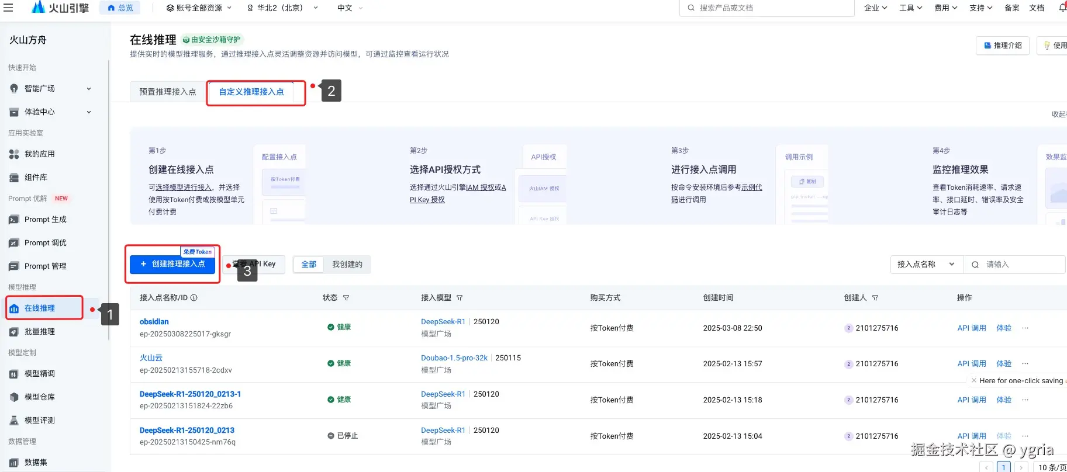Viewport: 1067px width, 472px height.
Task: Click the 由安全沙箱守护 badge
Action: tap(212, 40)
